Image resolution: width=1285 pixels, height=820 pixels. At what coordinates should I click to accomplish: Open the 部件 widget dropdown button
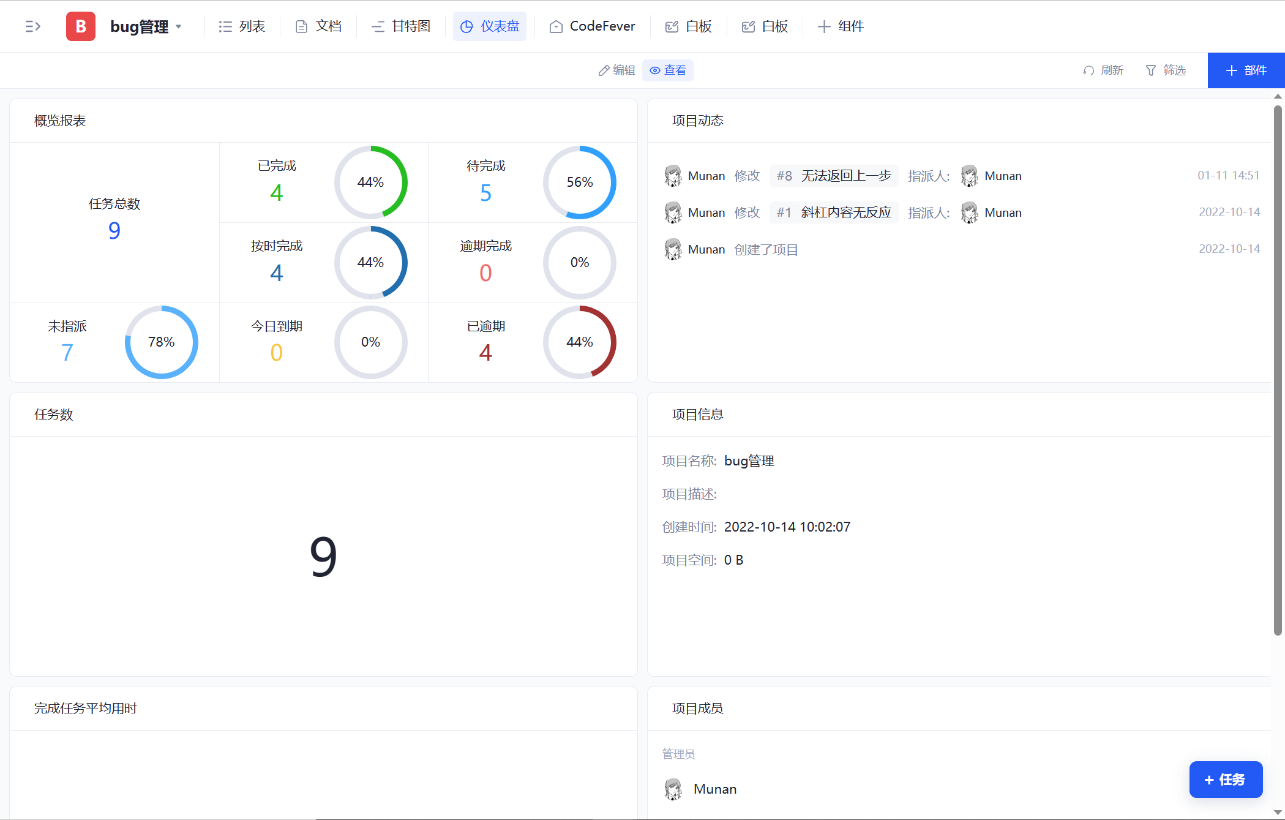coord(1245,70)
